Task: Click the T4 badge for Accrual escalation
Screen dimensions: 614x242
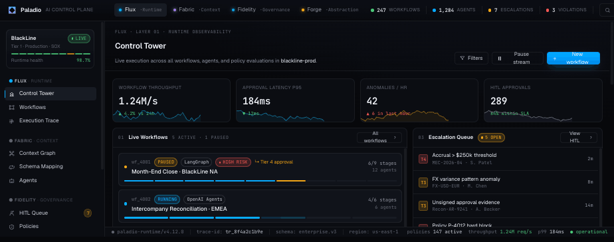Action: coord(423,159)
